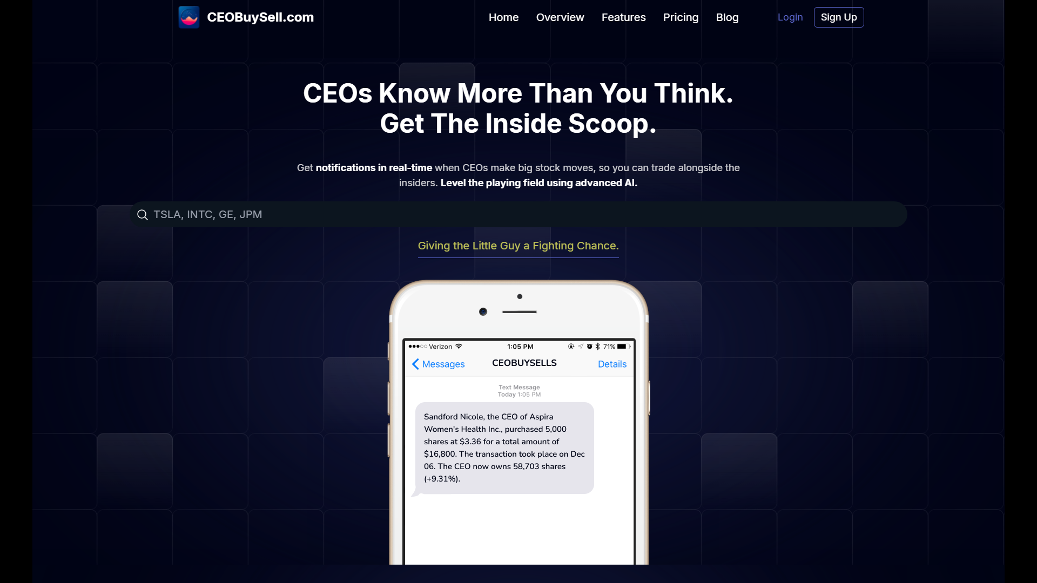Viewport: 1037px width, 583px height.
Task: Click the Giving the Little Guy tagline
Action: coord(518,245)
